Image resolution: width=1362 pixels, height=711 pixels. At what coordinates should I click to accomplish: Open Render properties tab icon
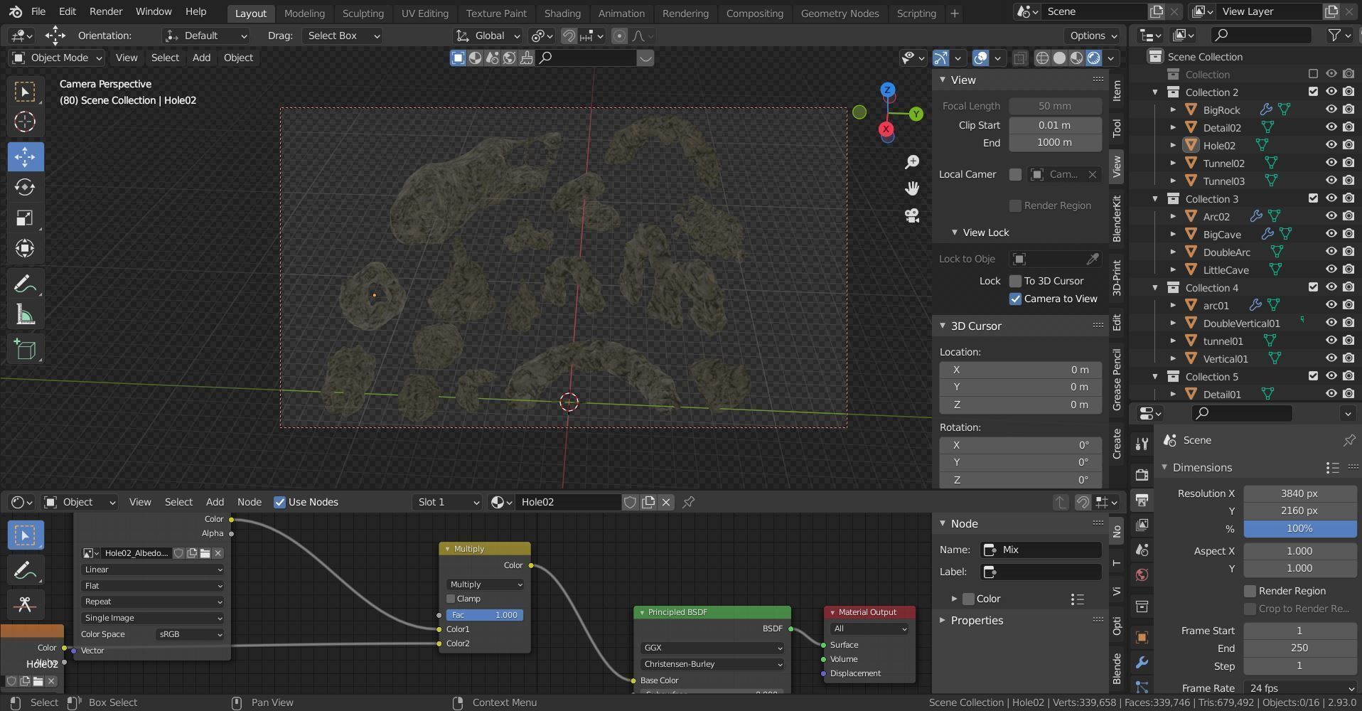[1142, 475]
